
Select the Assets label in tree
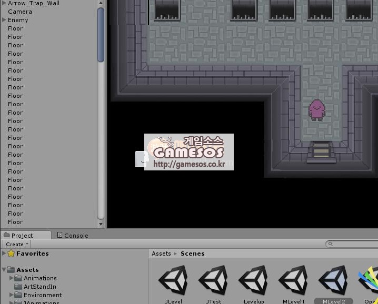27,270
